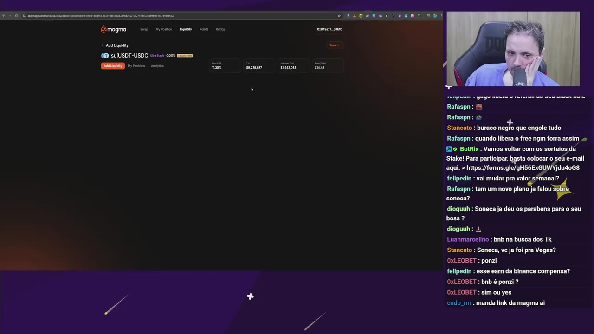Image resolution: width=594 pixels, height=334 pixels.
Task: Click the 0.001% fee tier label
Action: (x=171, y=56)
